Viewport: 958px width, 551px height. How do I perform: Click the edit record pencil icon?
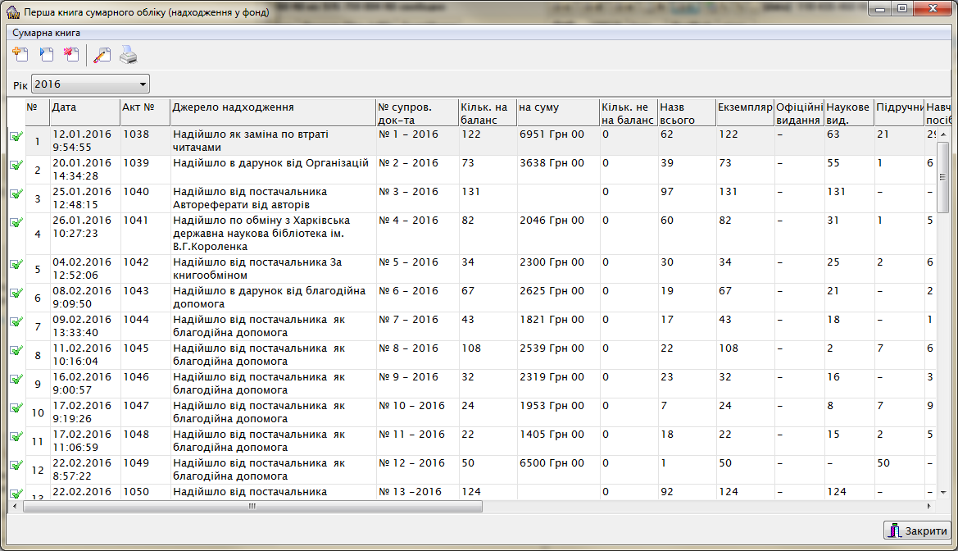pos(102,56)
